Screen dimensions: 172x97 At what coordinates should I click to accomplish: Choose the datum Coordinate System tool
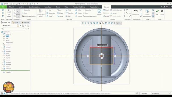pos(29,16)
